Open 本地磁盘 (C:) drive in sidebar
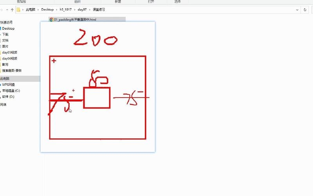 pos(11,91)
